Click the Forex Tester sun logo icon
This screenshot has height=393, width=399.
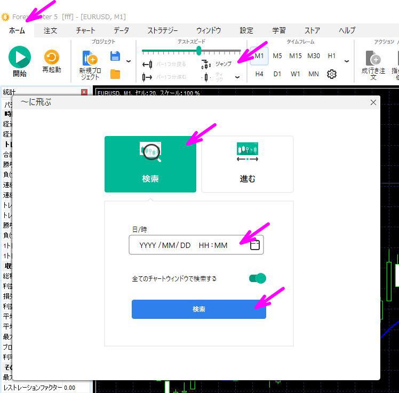coord(5,17)
